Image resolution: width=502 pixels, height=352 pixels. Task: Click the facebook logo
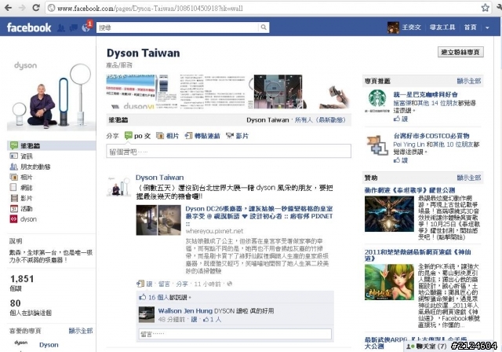pyautogui.click(x=29, y=27)
